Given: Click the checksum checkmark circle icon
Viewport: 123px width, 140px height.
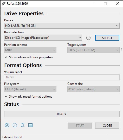Looking at the screenshot, I should (88, 38).
